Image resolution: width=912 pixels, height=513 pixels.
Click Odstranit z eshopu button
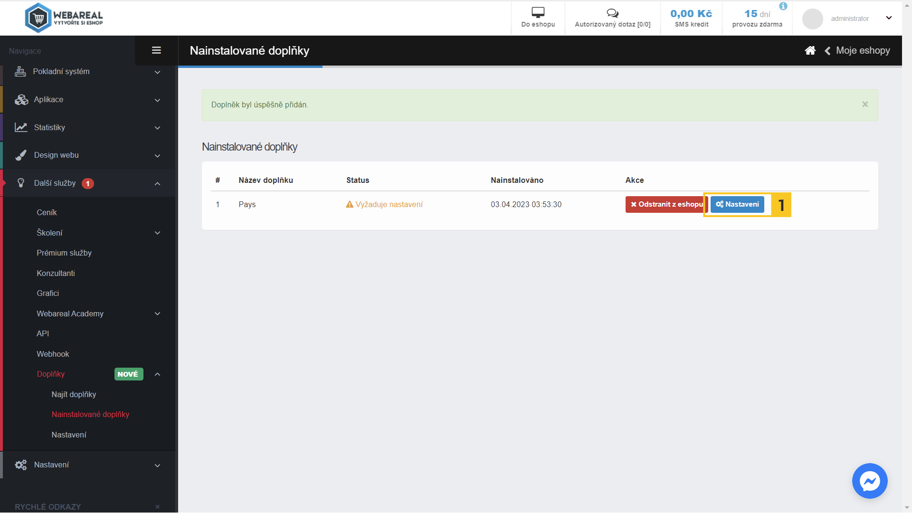point(666,204)
